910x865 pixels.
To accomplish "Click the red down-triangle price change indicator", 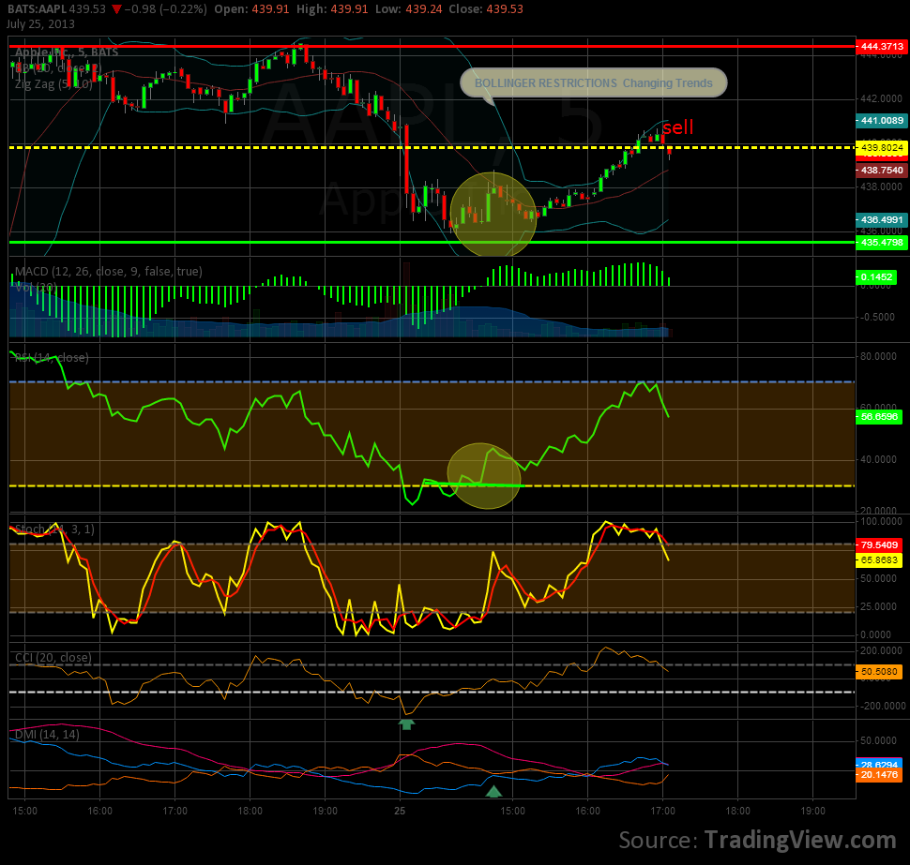I will [116, 9].
